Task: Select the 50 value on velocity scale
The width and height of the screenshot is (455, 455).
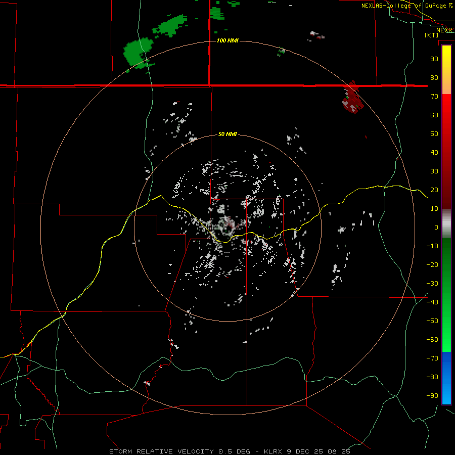Action: [434, 134]
